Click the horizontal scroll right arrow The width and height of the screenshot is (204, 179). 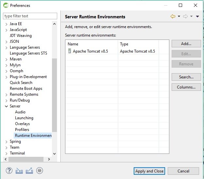click(x=49, y=159)
